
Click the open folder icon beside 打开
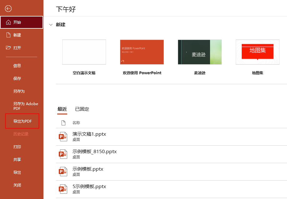[x=8, y=48]
